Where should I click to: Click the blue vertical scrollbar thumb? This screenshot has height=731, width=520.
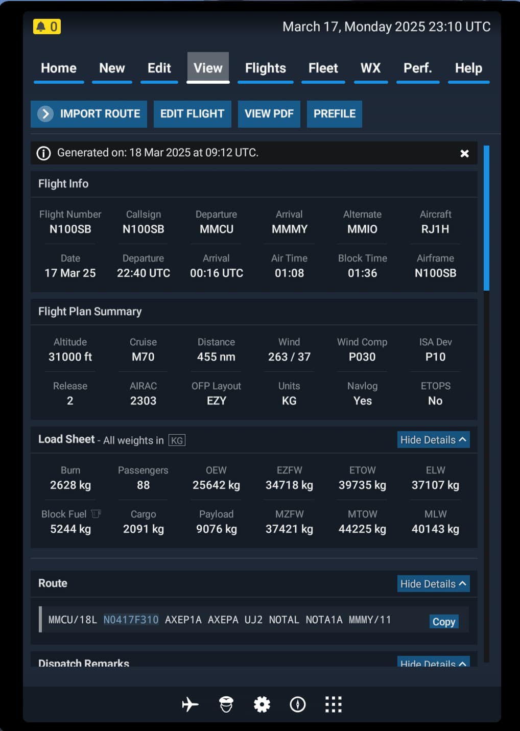click(486, 218)
